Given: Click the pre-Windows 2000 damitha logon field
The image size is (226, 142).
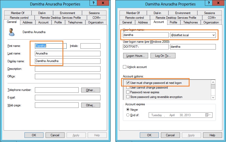Looking at the screenshot, I should click(193, 47).
